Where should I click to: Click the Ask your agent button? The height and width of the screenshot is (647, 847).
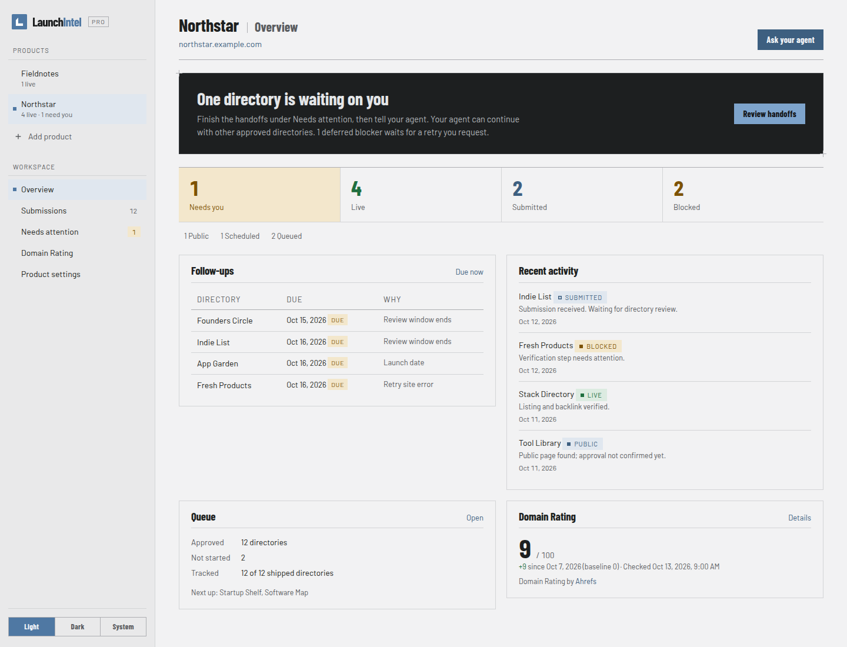pos(790,40)
